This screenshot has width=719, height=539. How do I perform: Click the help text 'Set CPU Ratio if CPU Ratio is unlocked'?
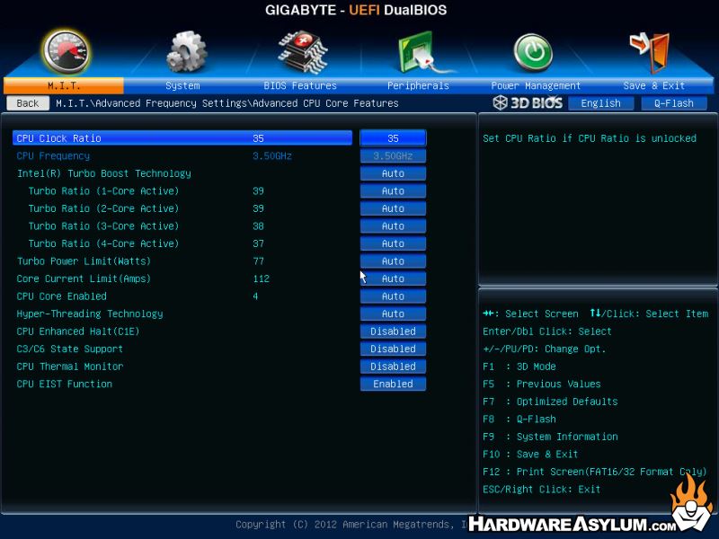(590, 138)
